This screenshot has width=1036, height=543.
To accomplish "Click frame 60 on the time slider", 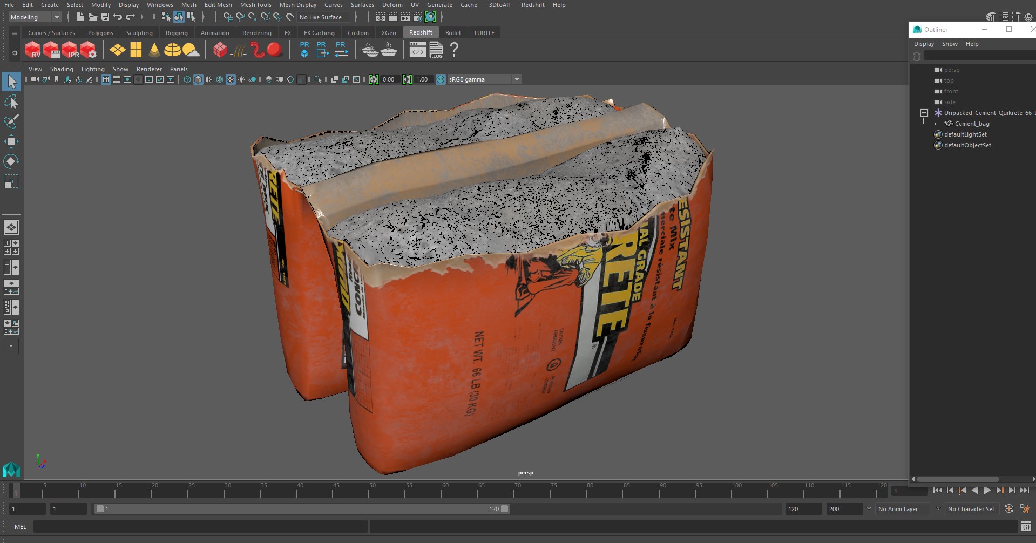I will (445, 490).
